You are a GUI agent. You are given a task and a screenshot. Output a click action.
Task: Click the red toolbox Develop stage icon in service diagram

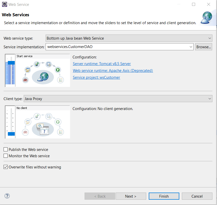25,80
